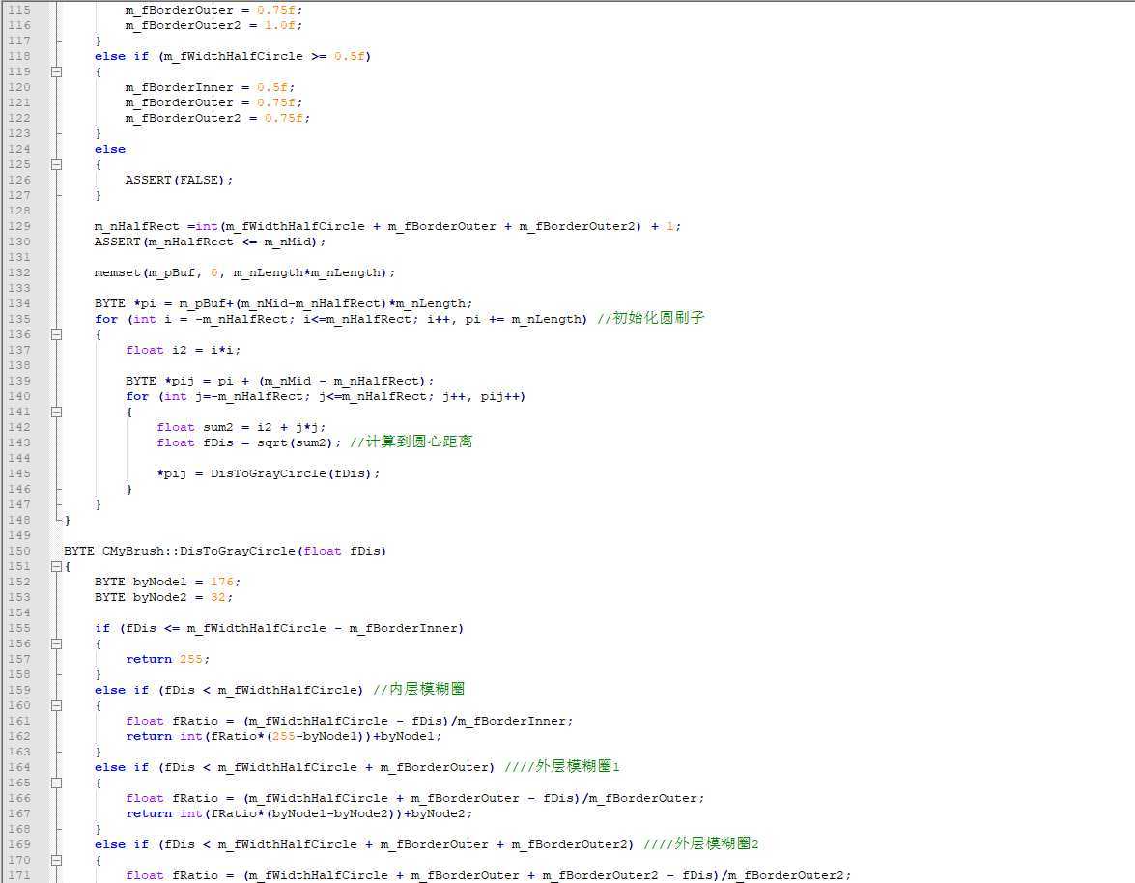This screenshot has height=883, width=1135.
Task: Click on memset(m_pBuf, 0, ...) line
Action: pos(244,272)
